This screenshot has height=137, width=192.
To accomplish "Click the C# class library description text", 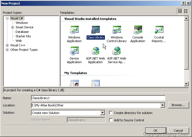I will click(34, 90).
